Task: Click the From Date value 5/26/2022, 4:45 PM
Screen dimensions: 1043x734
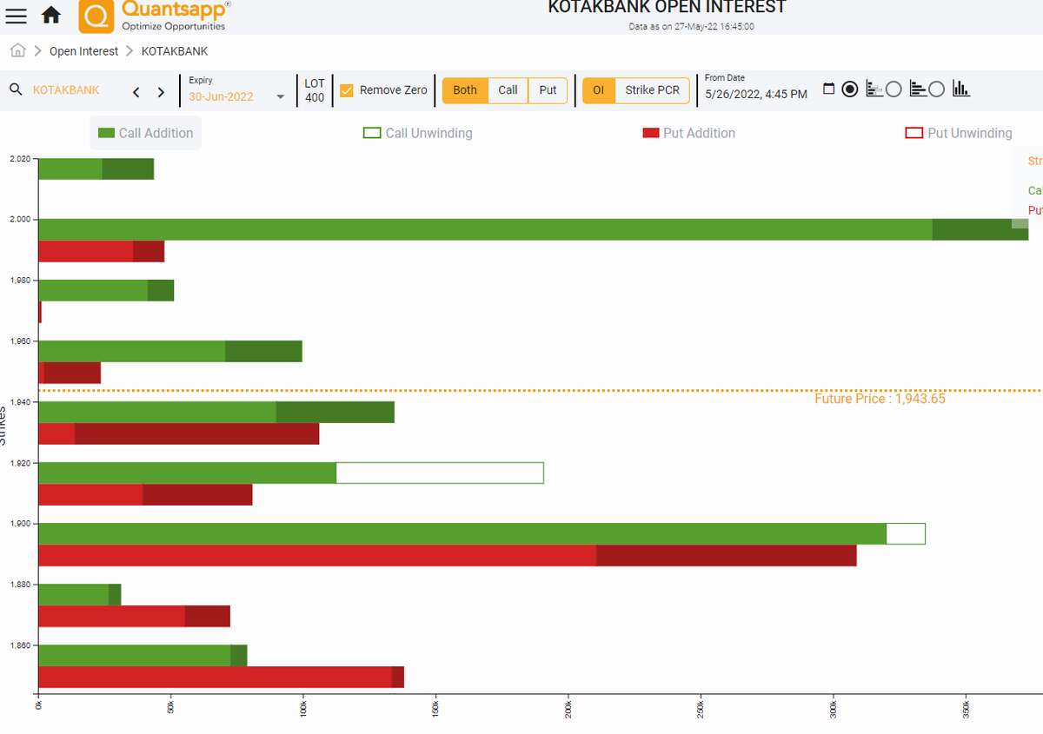Action: [756, 94]
